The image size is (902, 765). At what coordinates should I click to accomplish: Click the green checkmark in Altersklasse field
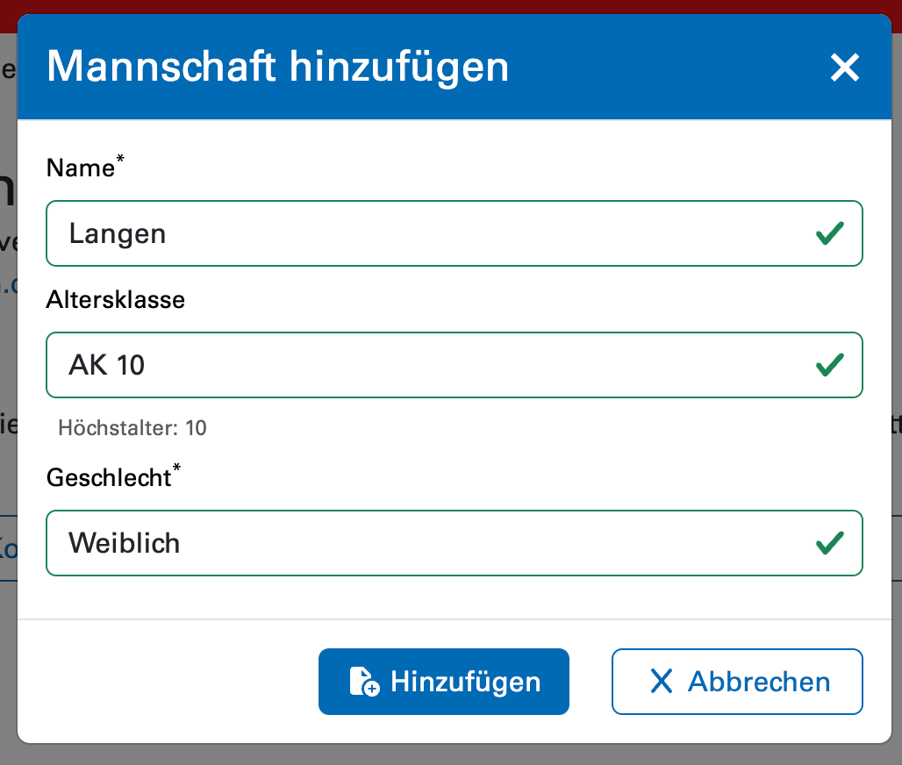coord(829,365)
